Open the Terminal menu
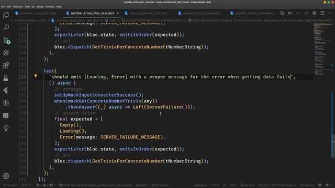 50,7
